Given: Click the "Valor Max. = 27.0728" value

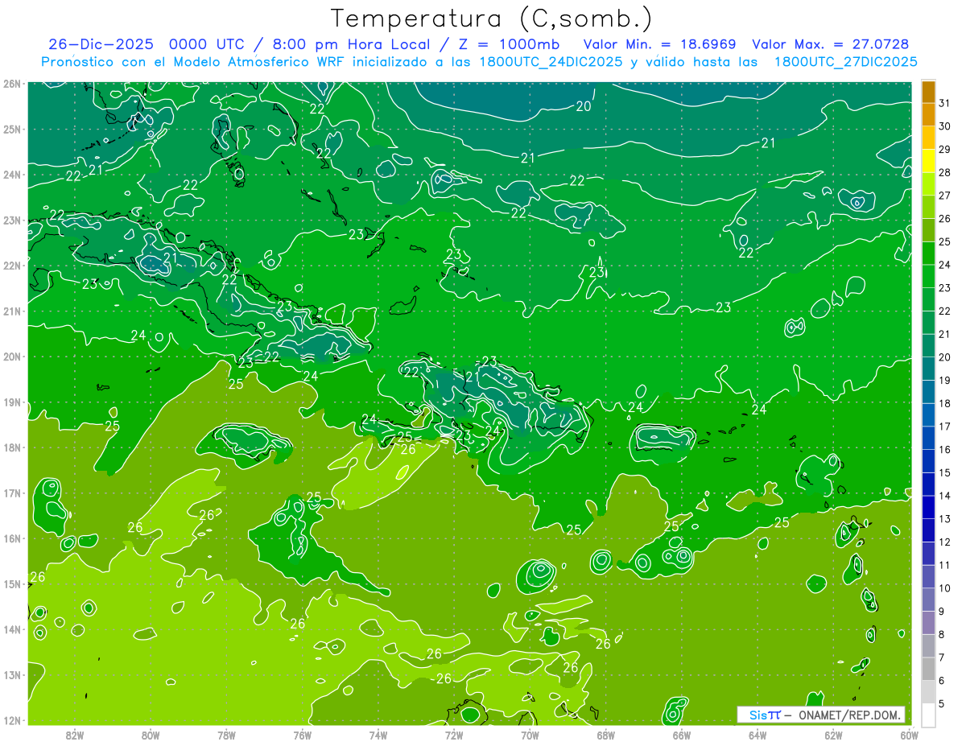Looking at the screenshot, I should pyautogui.click(x=831, y=44).
